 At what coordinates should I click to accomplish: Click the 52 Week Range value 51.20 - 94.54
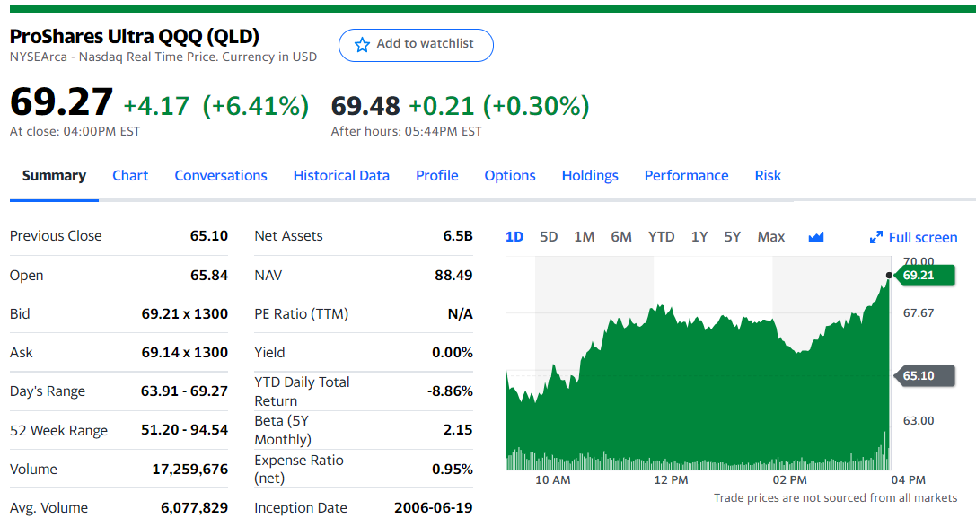(184, 429)
